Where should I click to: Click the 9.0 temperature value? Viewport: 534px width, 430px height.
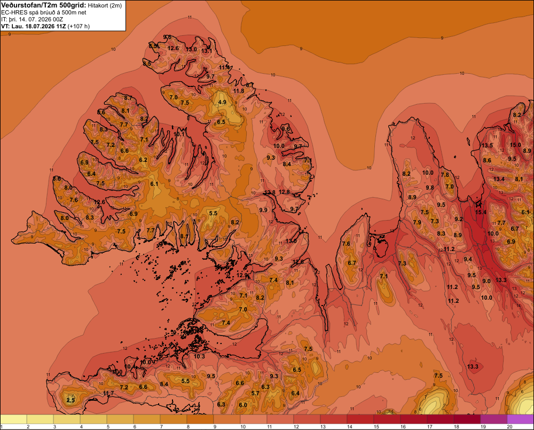[486, 281]
